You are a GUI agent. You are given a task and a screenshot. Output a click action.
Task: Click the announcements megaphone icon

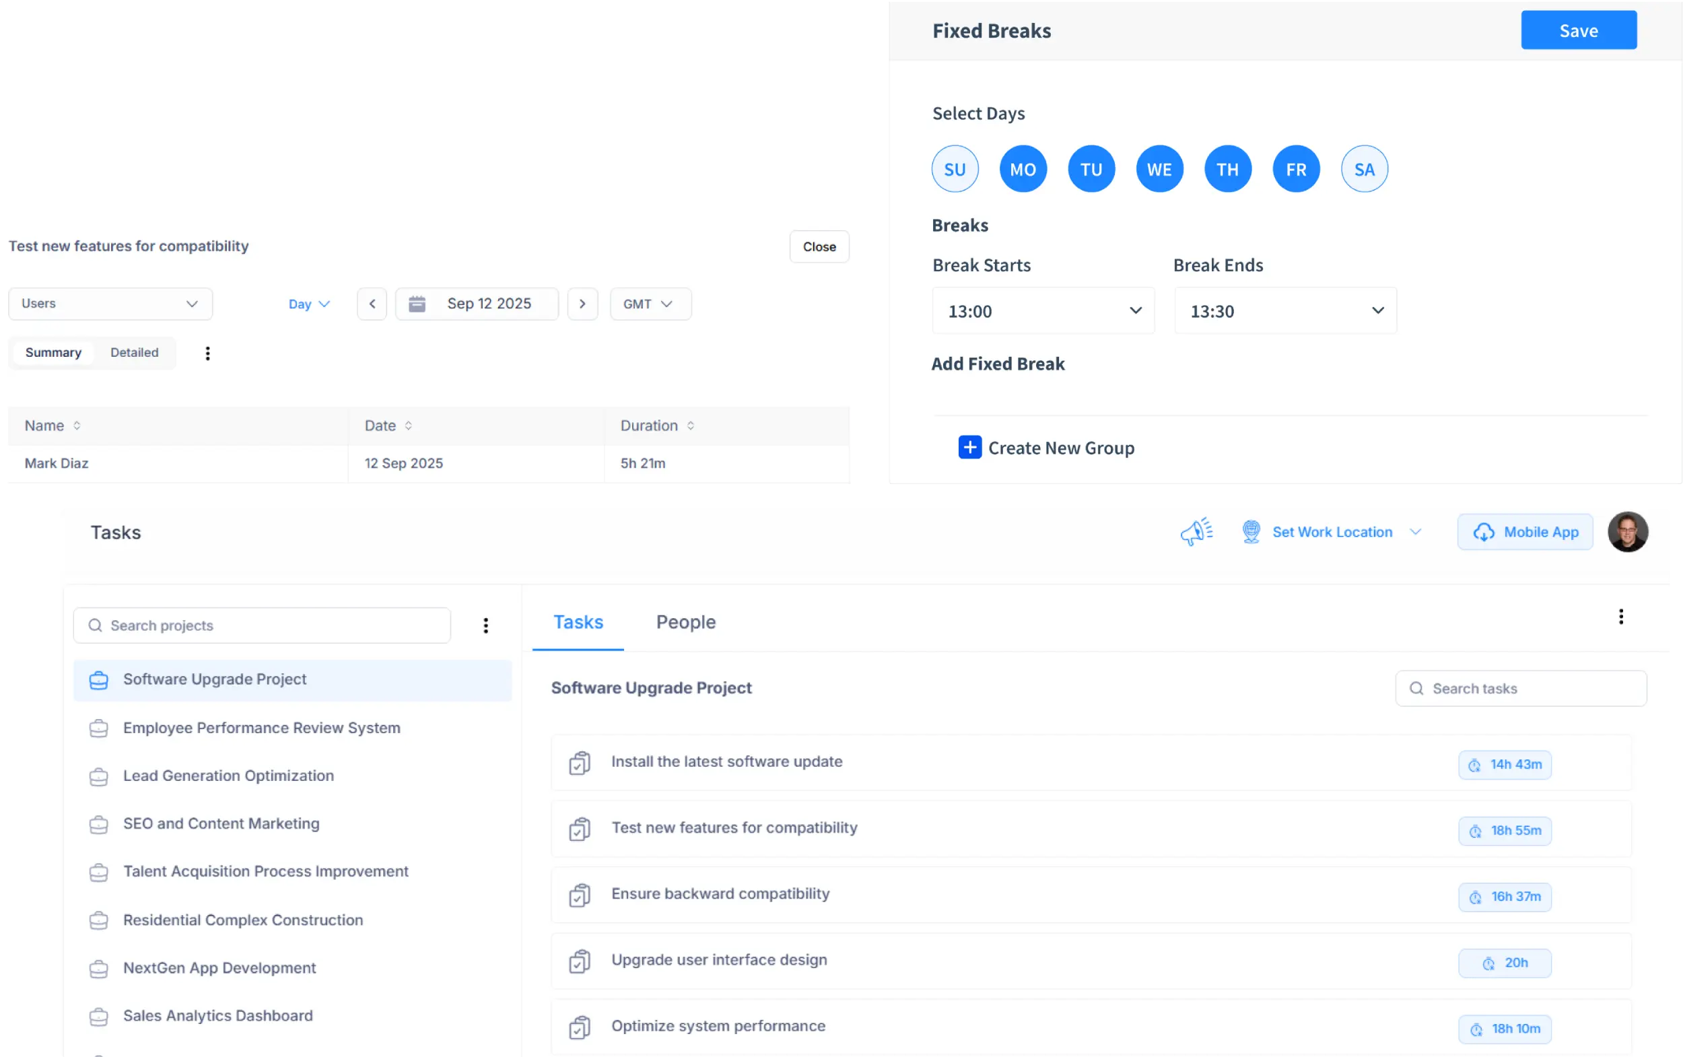1195,531
